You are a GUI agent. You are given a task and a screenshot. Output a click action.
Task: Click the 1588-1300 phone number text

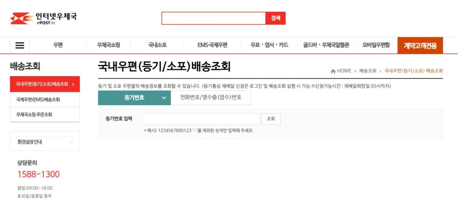tap(38, 174)
